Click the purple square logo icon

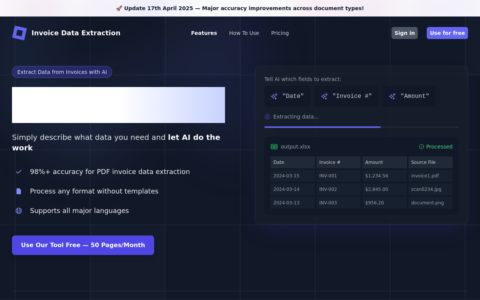(19, 33)
